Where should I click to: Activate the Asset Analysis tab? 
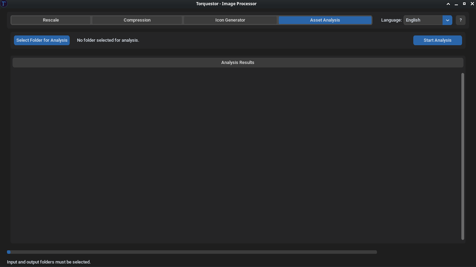coord(325,20)
